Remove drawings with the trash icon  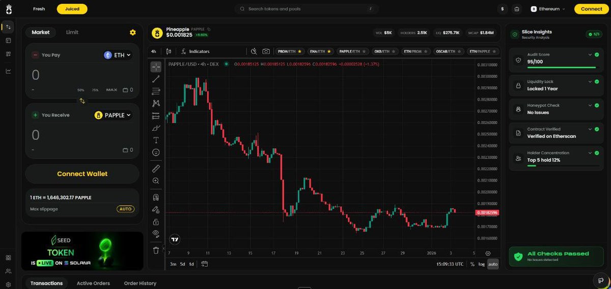[x=156, y=250]
